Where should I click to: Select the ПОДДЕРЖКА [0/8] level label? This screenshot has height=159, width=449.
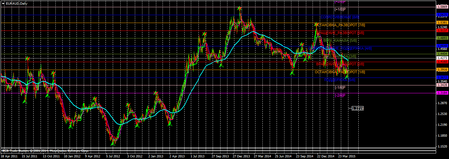click(x=340, y=80)
